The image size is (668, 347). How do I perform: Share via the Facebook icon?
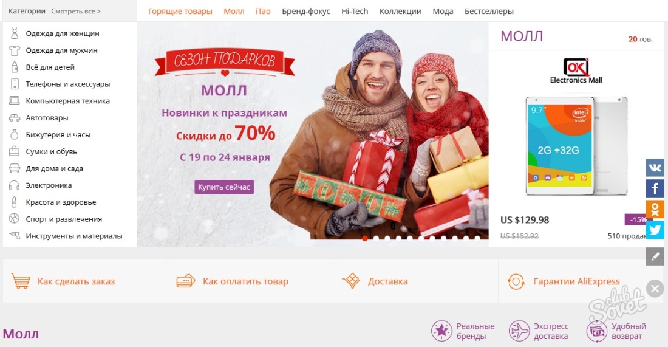(x=655, y=188)
